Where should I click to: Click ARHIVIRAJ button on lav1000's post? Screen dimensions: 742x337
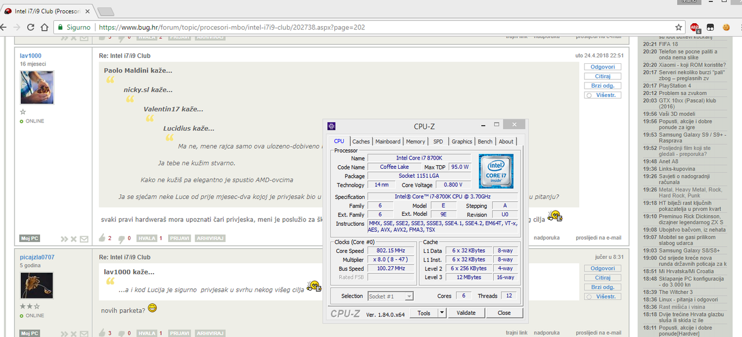pyautogui.click(x=209, y=238)
